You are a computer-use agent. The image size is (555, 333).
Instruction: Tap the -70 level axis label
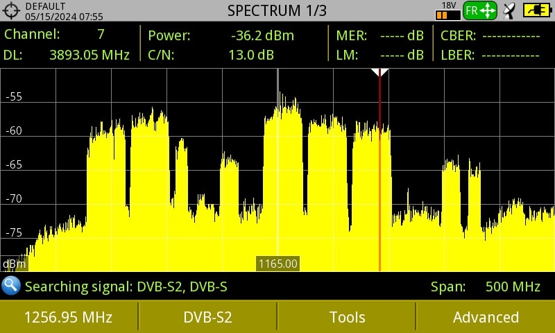click(14, 199)
